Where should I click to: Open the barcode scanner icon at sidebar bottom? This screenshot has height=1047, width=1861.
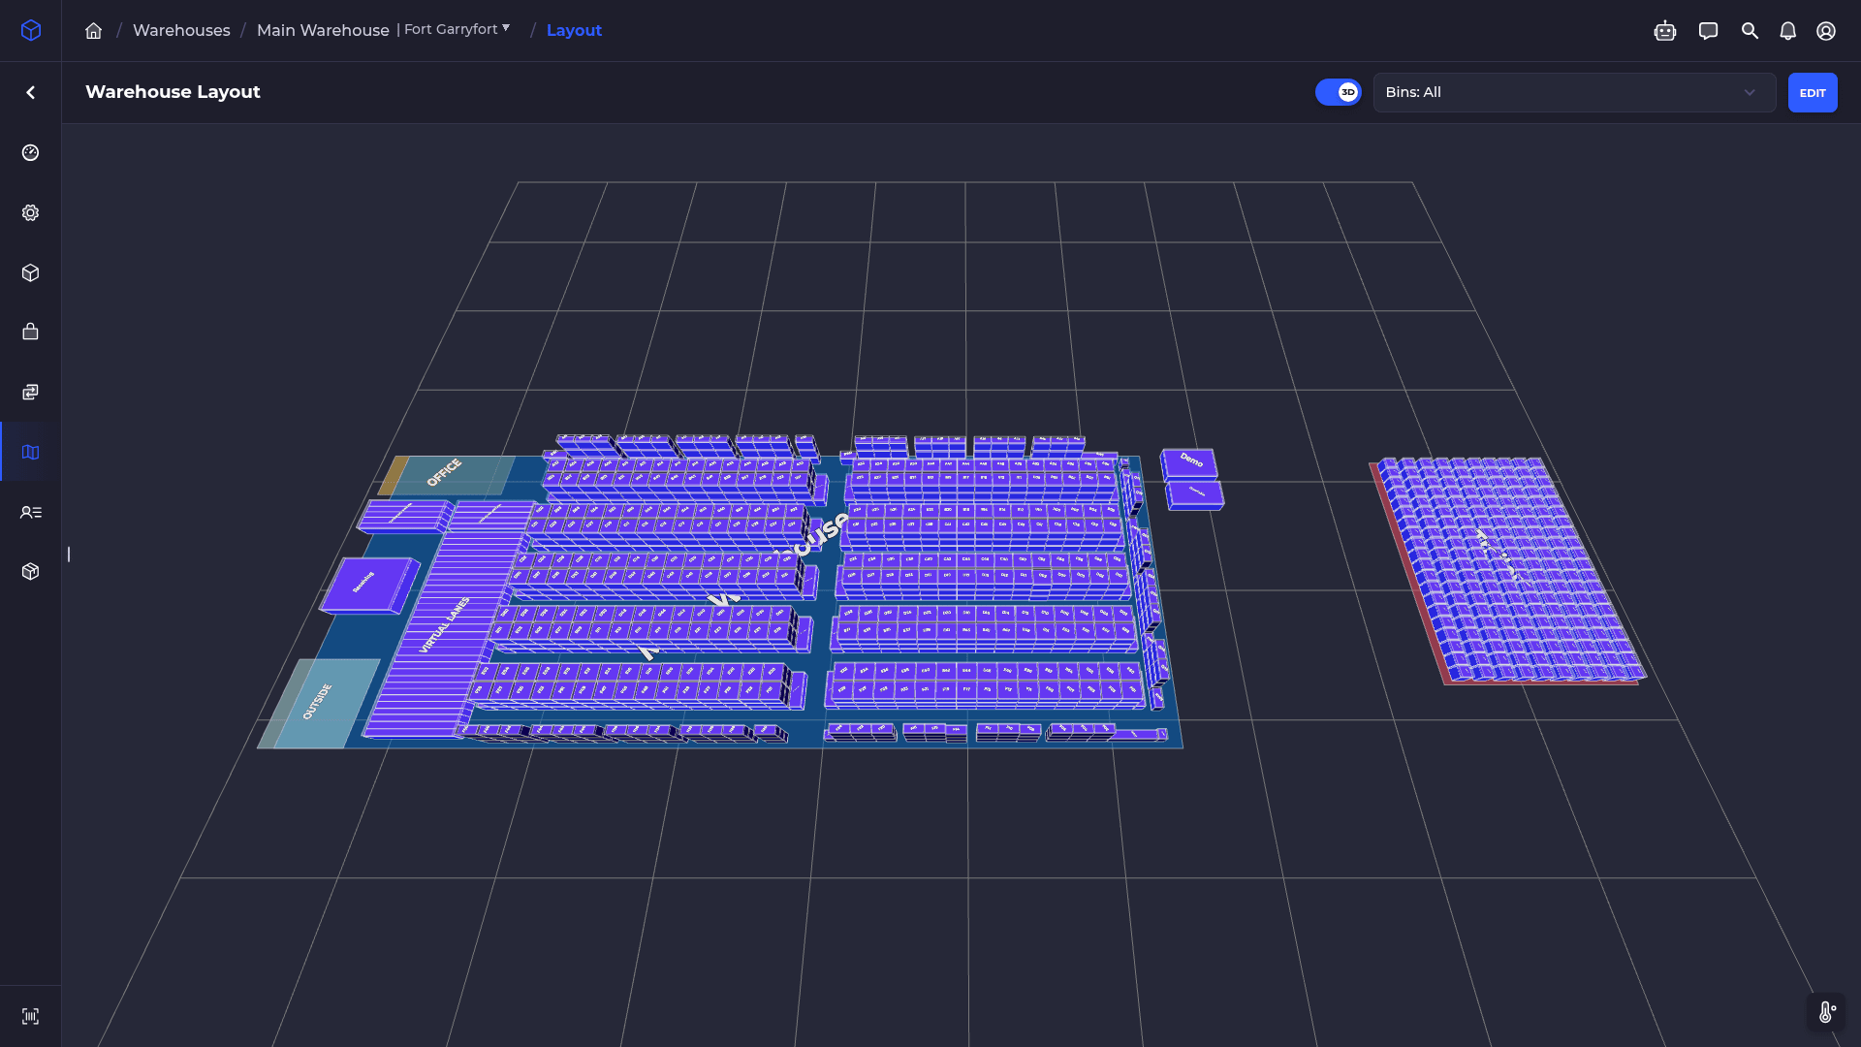click(31, 1016)
